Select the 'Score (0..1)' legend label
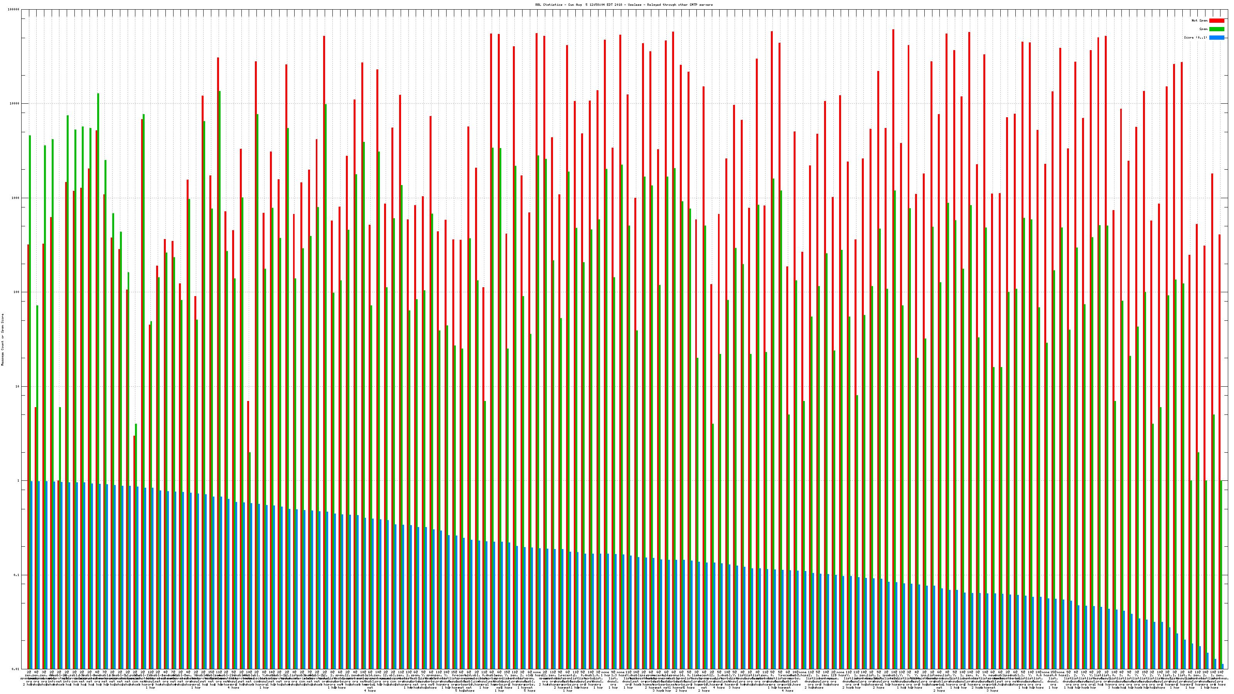 pos(1195,37)
